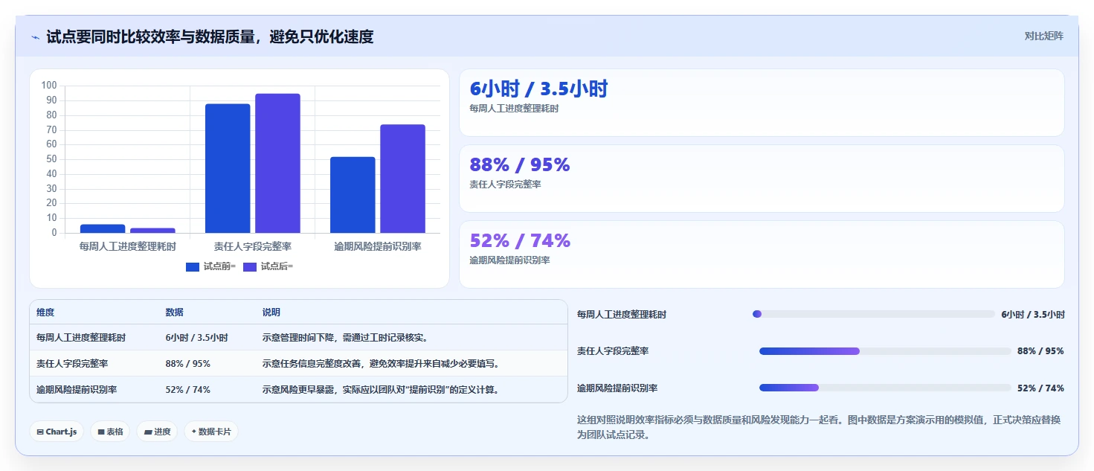The width and height of the screenshot is (1094, 471).
Task: Select the 逾期风险提前识别率 table row label
Action: click(77, 390)
